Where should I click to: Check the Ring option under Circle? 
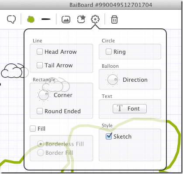click(x=109, y=52)
